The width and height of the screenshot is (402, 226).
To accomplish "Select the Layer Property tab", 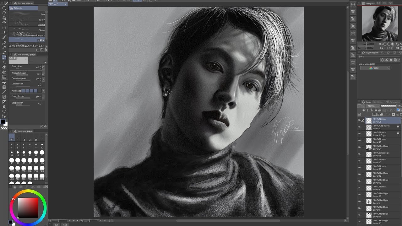I will coord(371,53).
